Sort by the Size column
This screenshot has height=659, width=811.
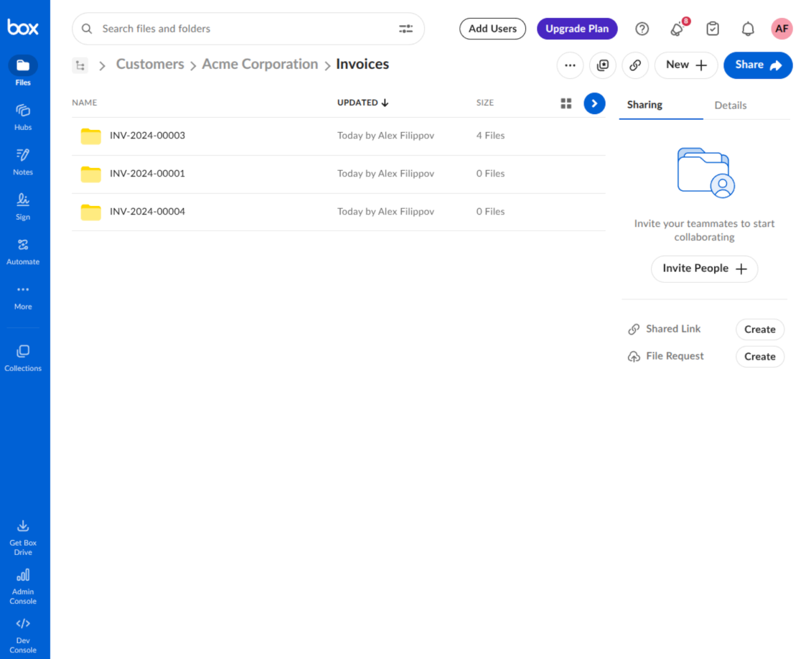485,103
